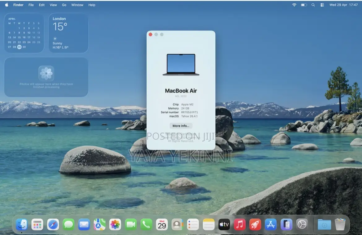362x235 pixels.
Task: Click the MacBook Air laptop image
Action: 181,64
